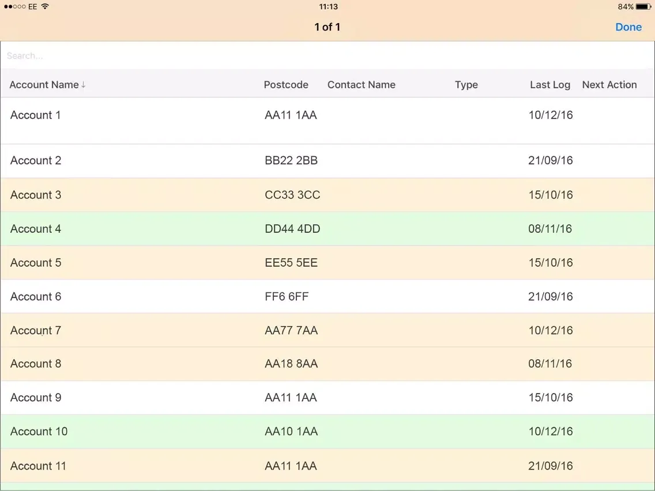Select Account 8 with postcode AA18 8AA
Viewport: 655px width, 491px height.
click(36, 364)
